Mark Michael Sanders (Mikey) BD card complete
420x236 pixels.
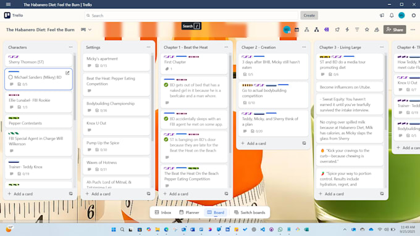tap(10, 77)
